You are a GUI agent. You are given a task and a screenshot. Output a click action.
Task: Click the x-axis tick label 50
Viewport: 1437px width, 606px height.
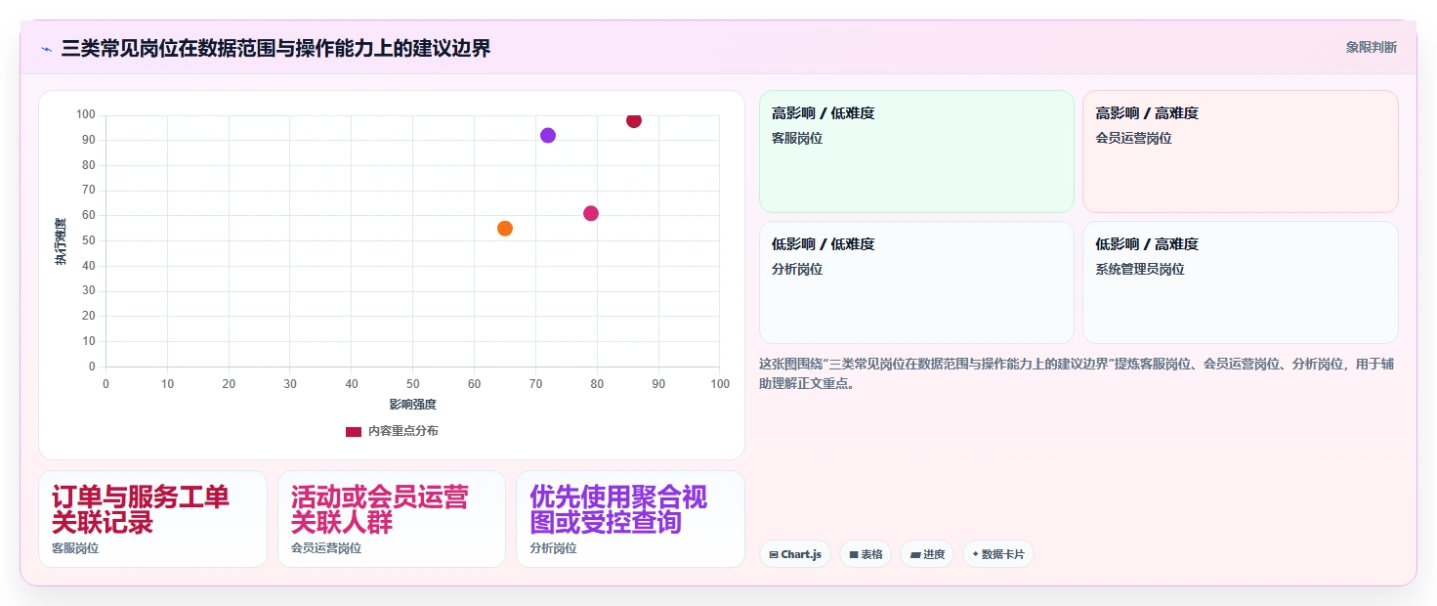(413, 384)
